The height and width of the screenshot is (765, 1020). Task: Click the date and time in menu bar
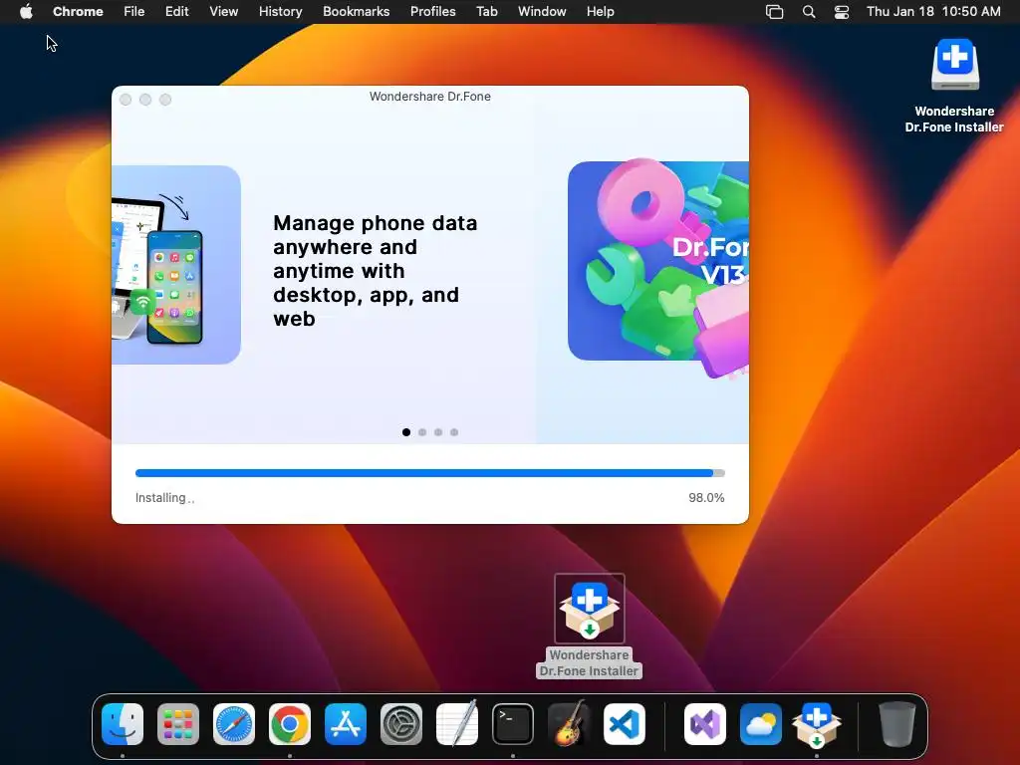(933, 12)
